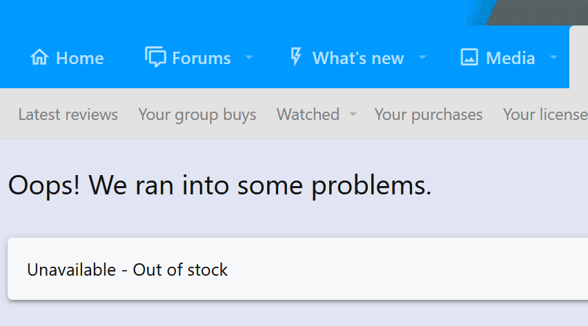
Task: Click the What's new lightning bolt icon
Action: [296, 57]
